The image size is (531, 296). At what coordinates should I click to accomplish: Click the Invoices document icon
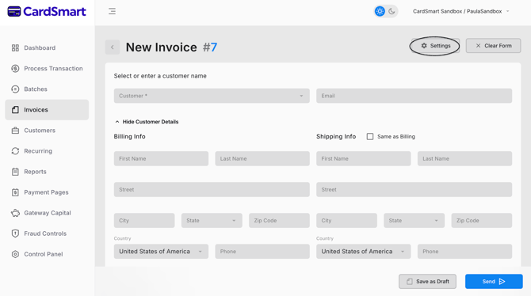(x=15, y=109)
